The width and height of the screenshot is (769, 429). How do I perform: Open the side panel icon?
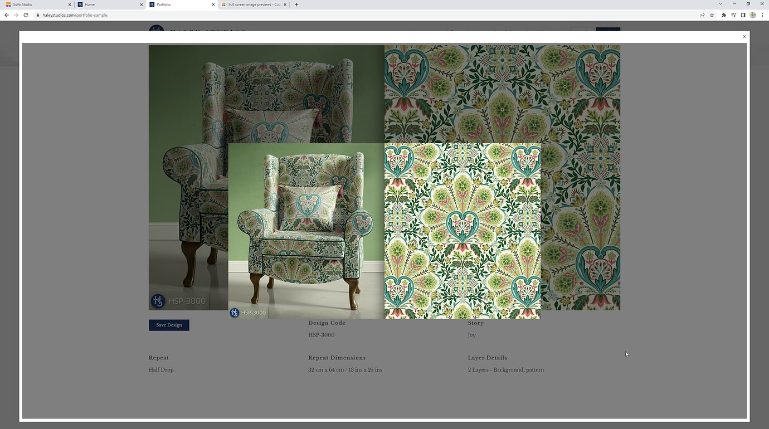[x=743, y=15]
